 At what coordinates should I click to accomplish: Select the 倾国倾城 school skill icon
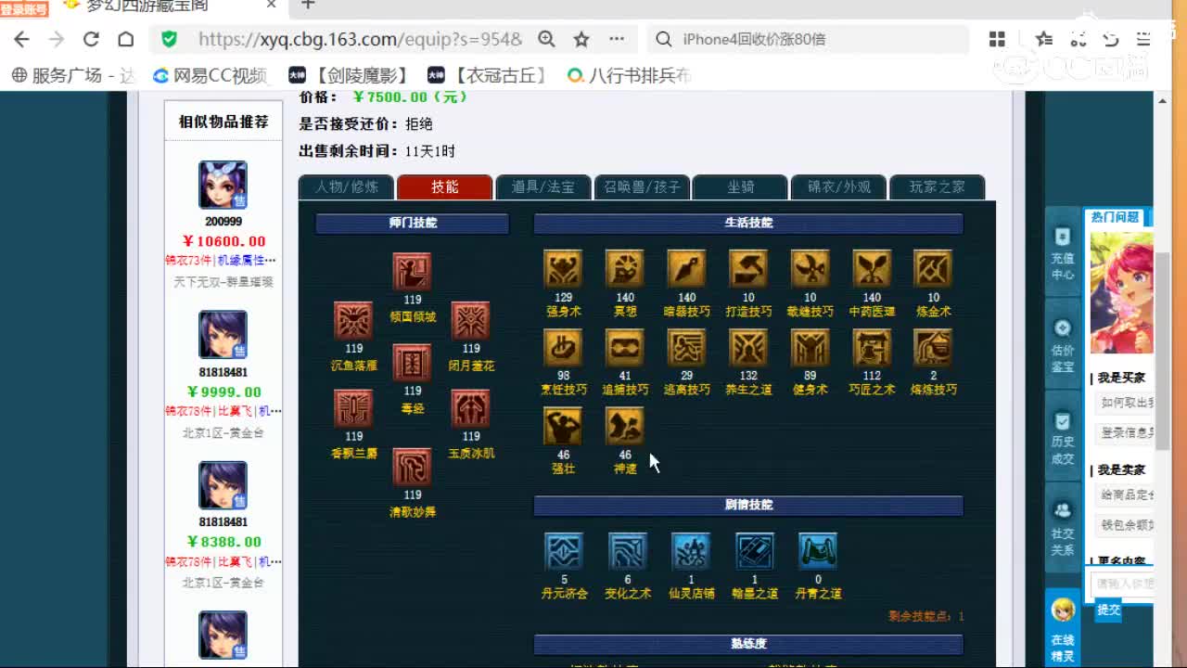(x=411, y=270)
